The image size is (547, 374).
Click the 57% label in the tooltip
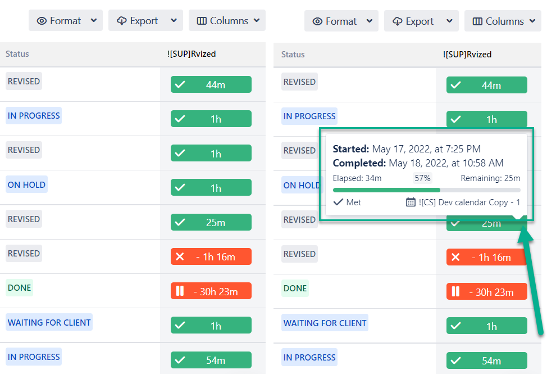[422, 178]
